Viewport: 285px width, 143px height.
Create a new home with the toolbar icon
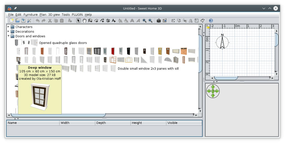11,21
